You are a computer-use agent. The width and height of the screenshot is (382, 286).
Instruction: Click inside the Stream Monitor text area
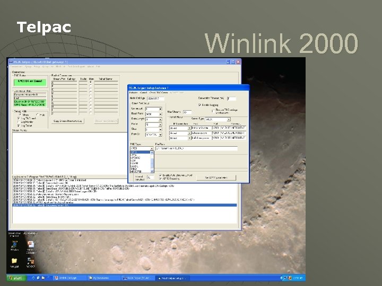pos(70,153)
